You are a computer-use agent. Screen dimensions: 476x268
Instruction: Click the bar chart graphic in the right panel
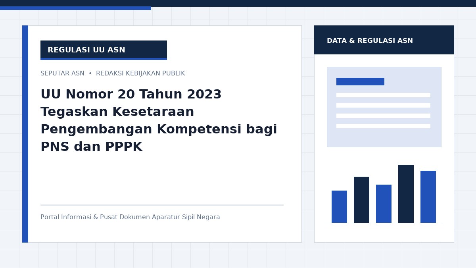pyautogui.click(x=384, y=194)
